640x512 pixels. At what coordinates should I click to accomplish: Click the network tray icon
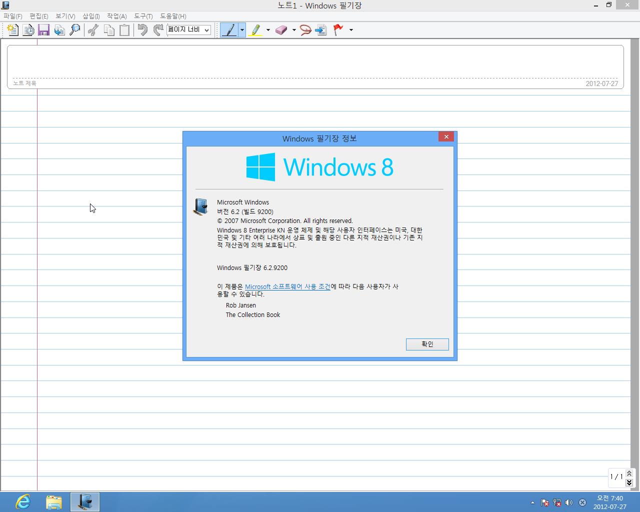(557, 502)
